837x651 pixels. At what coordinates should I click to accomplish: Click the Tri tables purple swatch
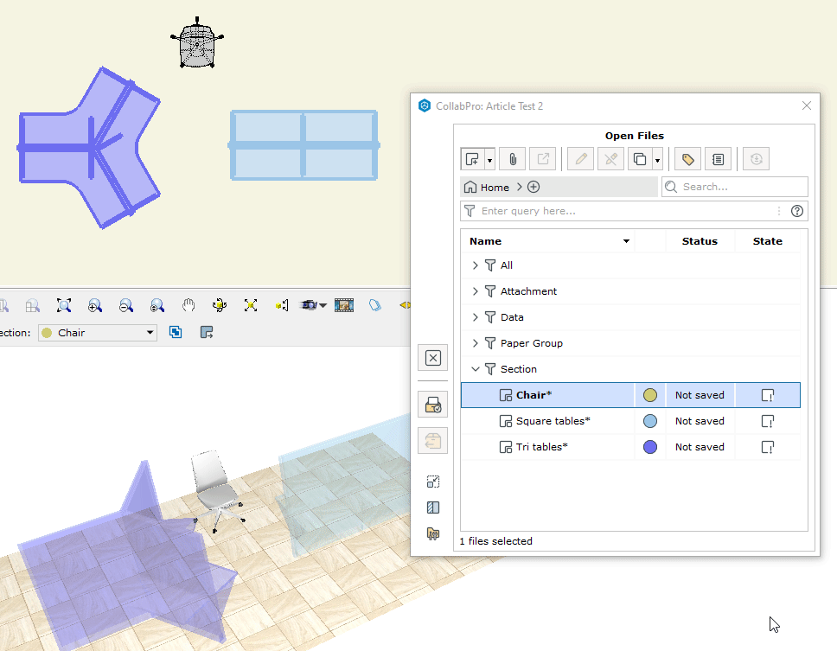click(x=650, y=447)
